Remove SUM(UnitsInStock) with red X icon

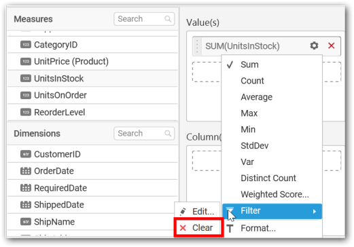(x=331, y=45)
